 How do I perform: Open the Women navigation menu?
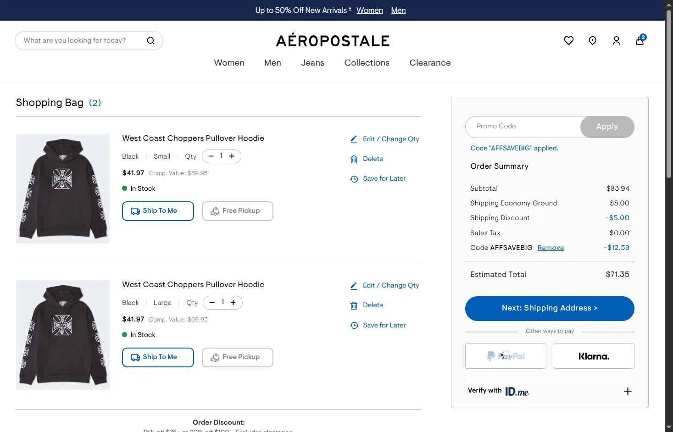pyautogui.click(x=229, y=63)
